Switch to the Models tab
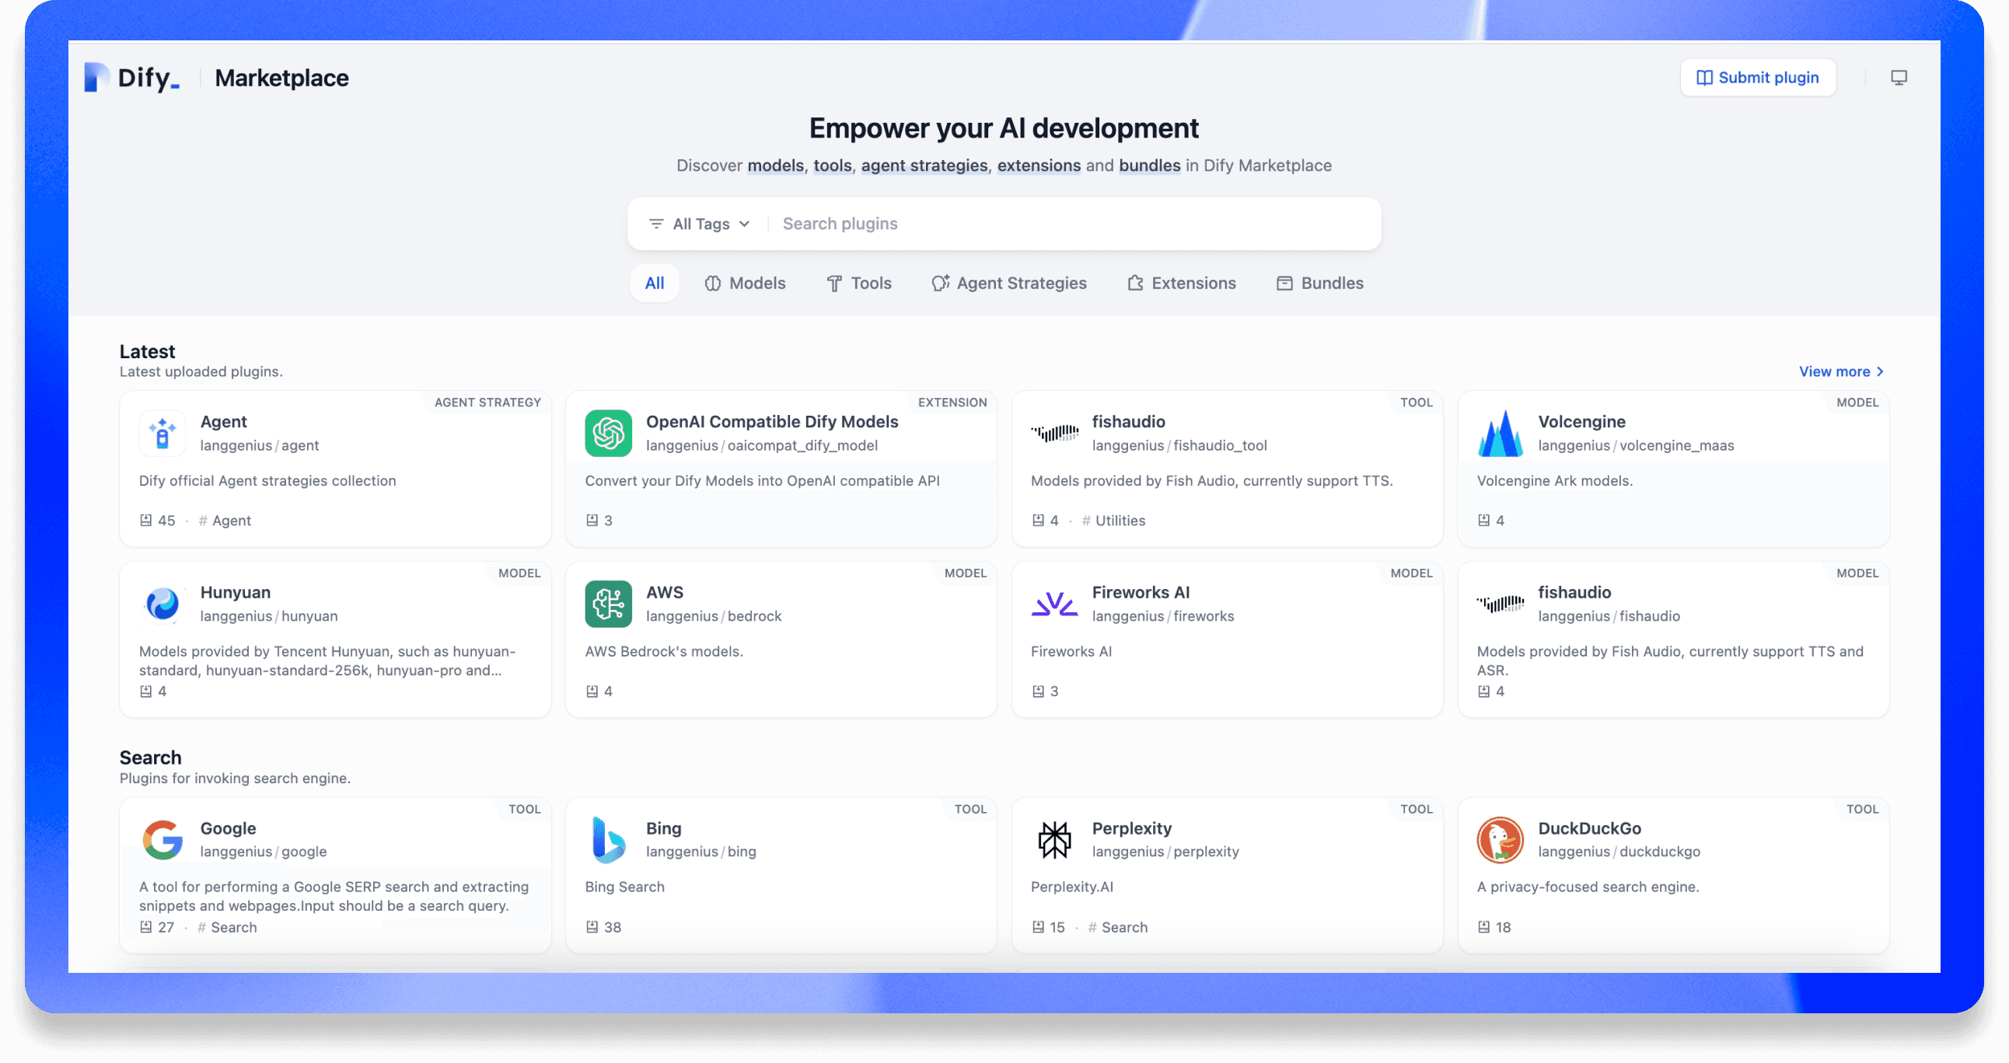 pos(745,284)
